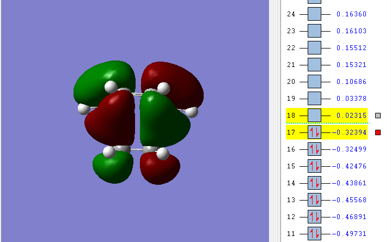
Task: Select the orbital number 22 label
Action: click(291, 47)
